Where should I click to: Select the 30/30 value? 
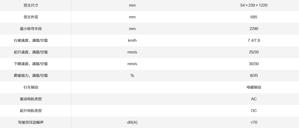click(254, 64)
